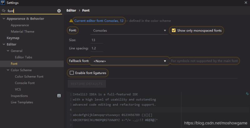This screenshot has height=128, width=250.
Task: Click the font Size input field
Action: point(97,40)
